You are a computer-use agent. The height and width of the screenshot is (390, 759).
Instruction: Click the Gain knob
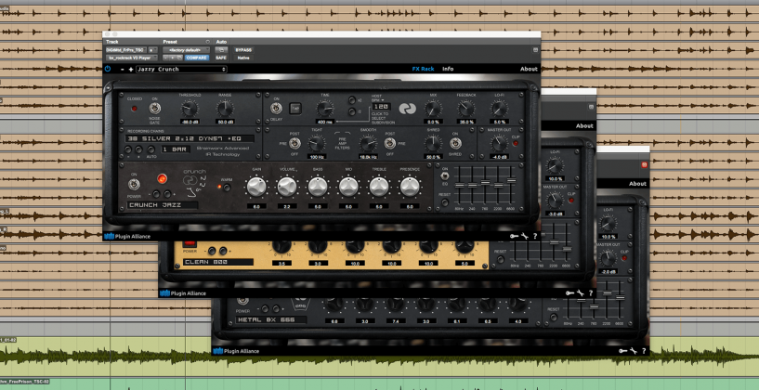[256, 187]
